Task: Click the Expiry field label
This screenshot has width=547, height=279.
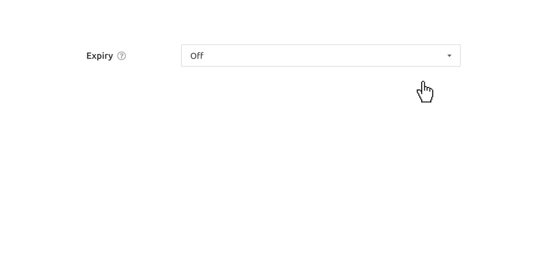Action: click(x=100, y=56)
